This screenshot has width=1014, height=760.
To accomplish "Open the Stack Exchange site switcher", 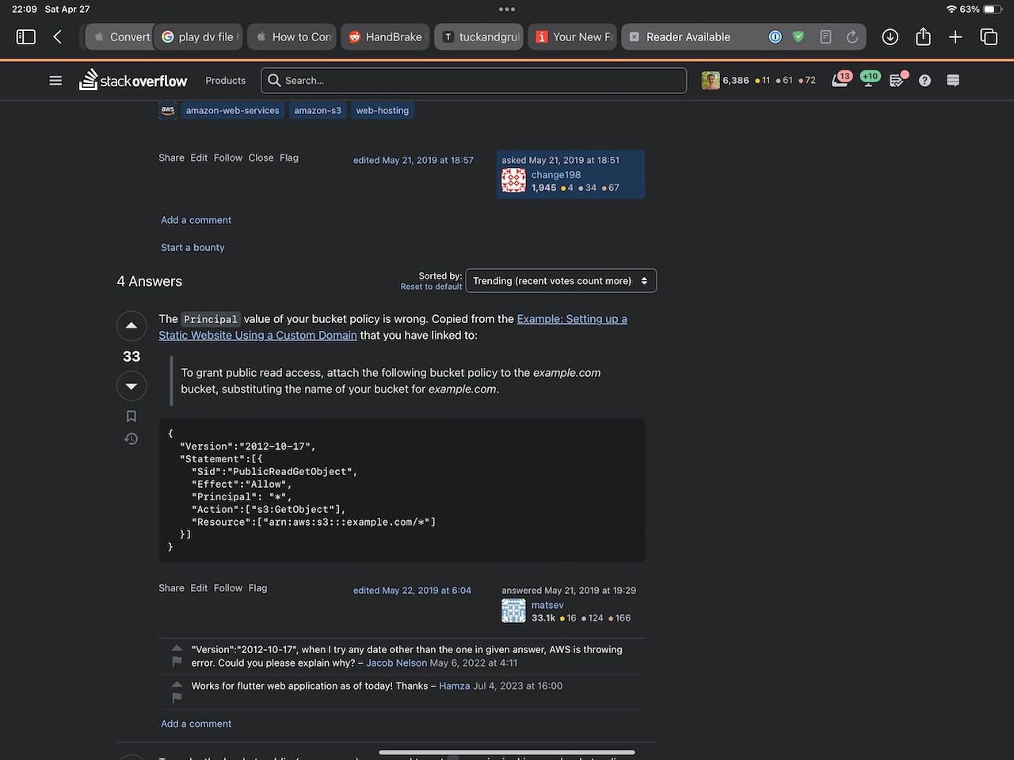I will tap(953, 81).
